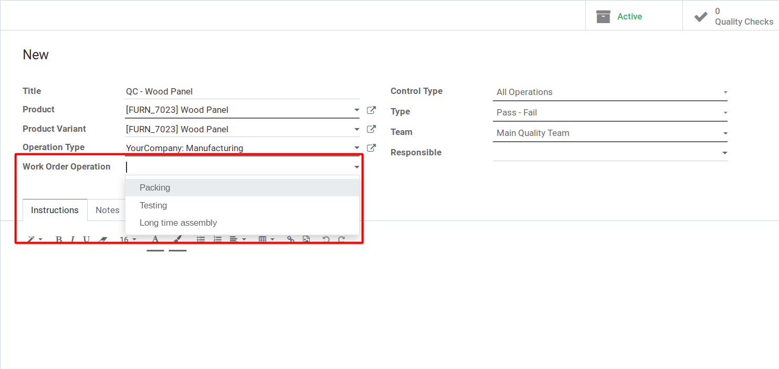Toggle italic formatting

72,239
